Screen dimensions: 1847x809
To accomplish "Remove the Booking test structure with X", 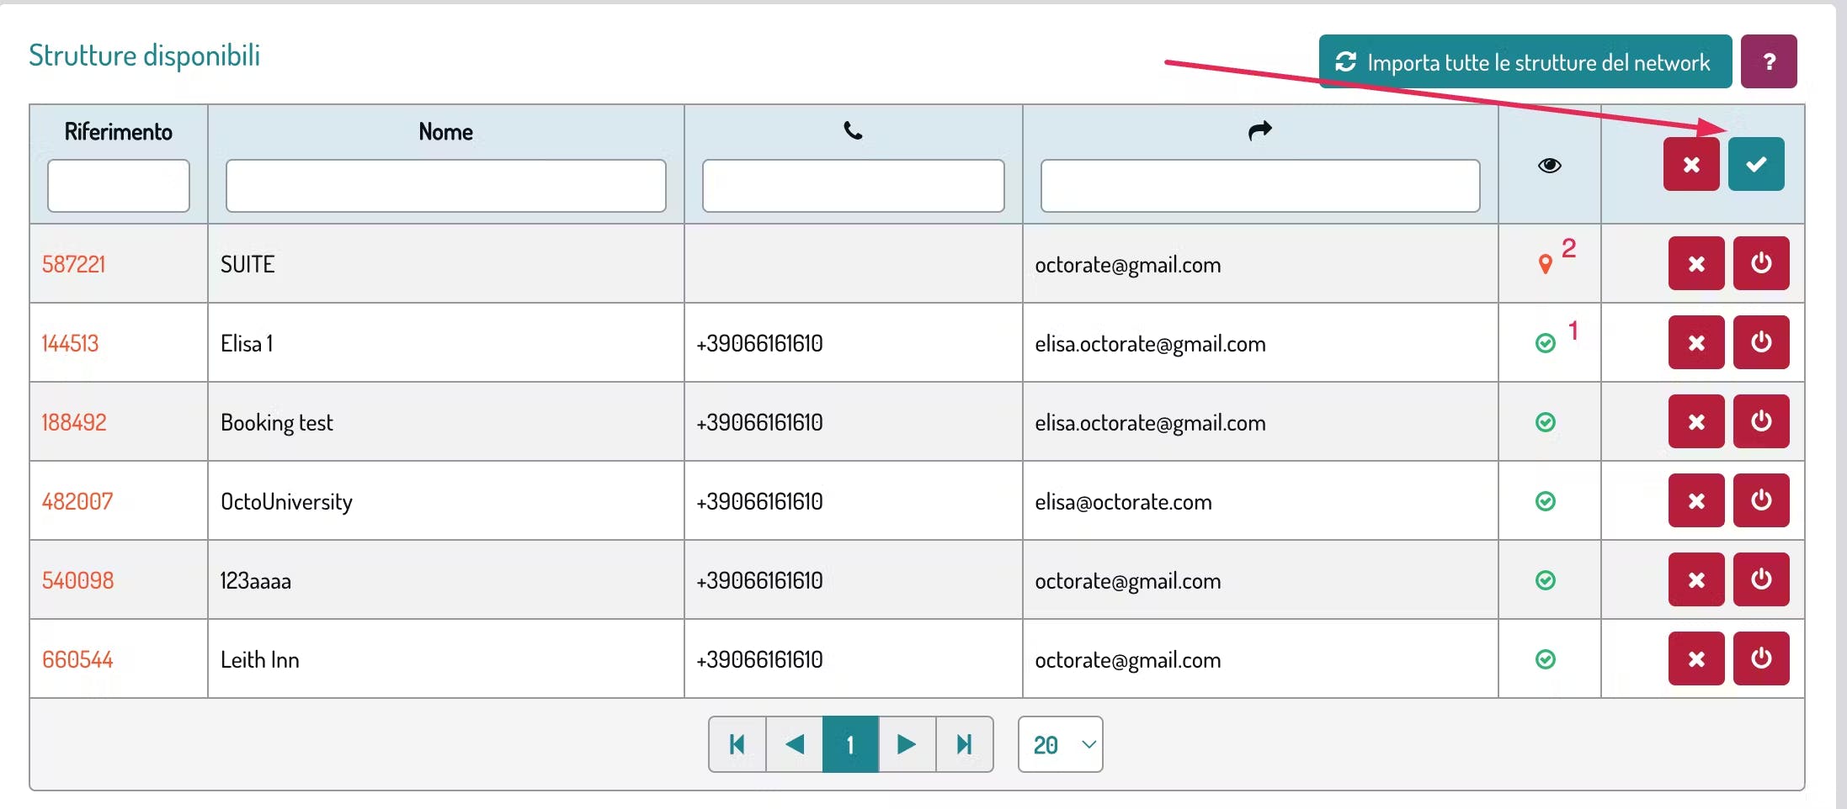I will [x=1696, y=421].
